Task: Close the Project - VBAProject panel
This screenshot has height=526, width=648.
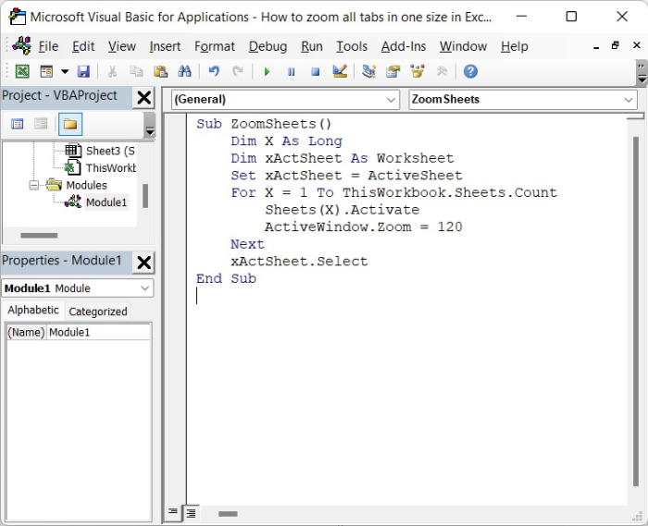Action: point(143,98)
